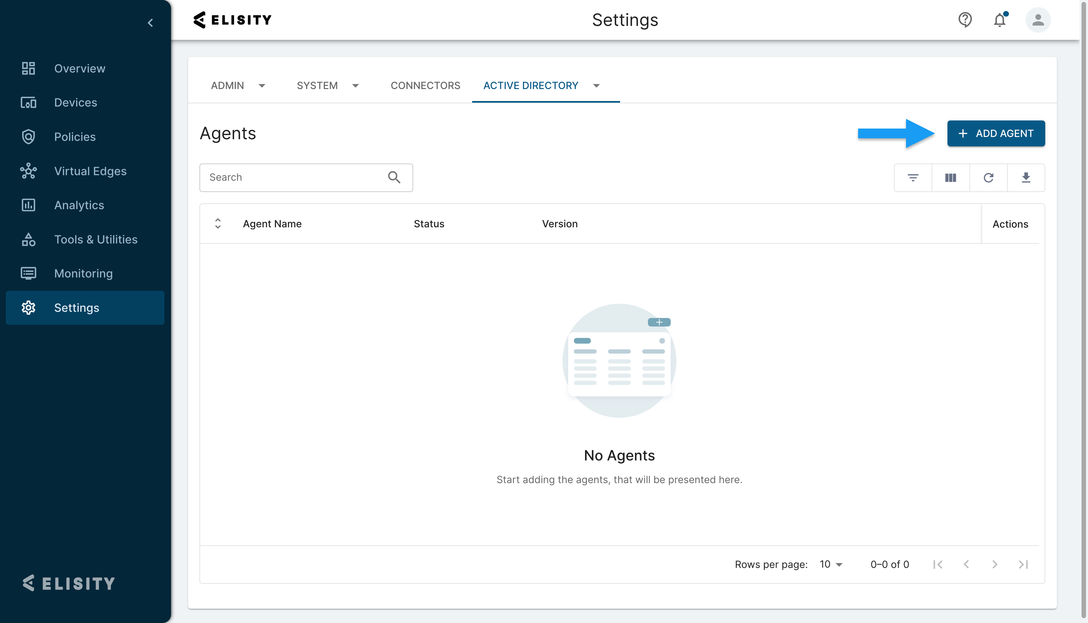Sort by Agent Name column
This screenshot has width=1088, height=623.
tap(272, 224)
